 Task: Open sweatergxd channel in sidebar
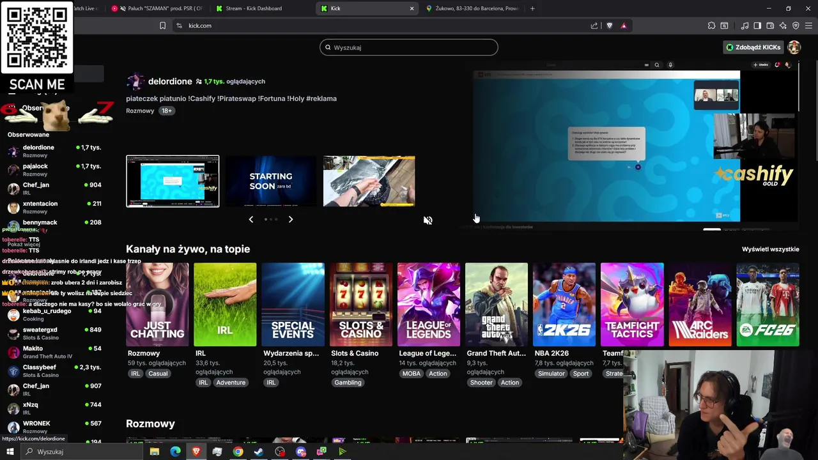click(54, 333)
